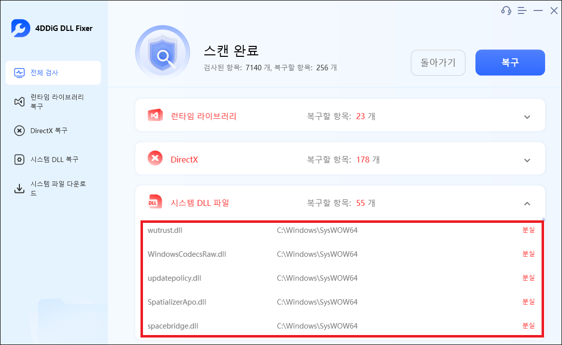This screenshot has width=562, height=345.
Task: Click the 분실 status for spacebridge.dll
Action: click(528, 326)
